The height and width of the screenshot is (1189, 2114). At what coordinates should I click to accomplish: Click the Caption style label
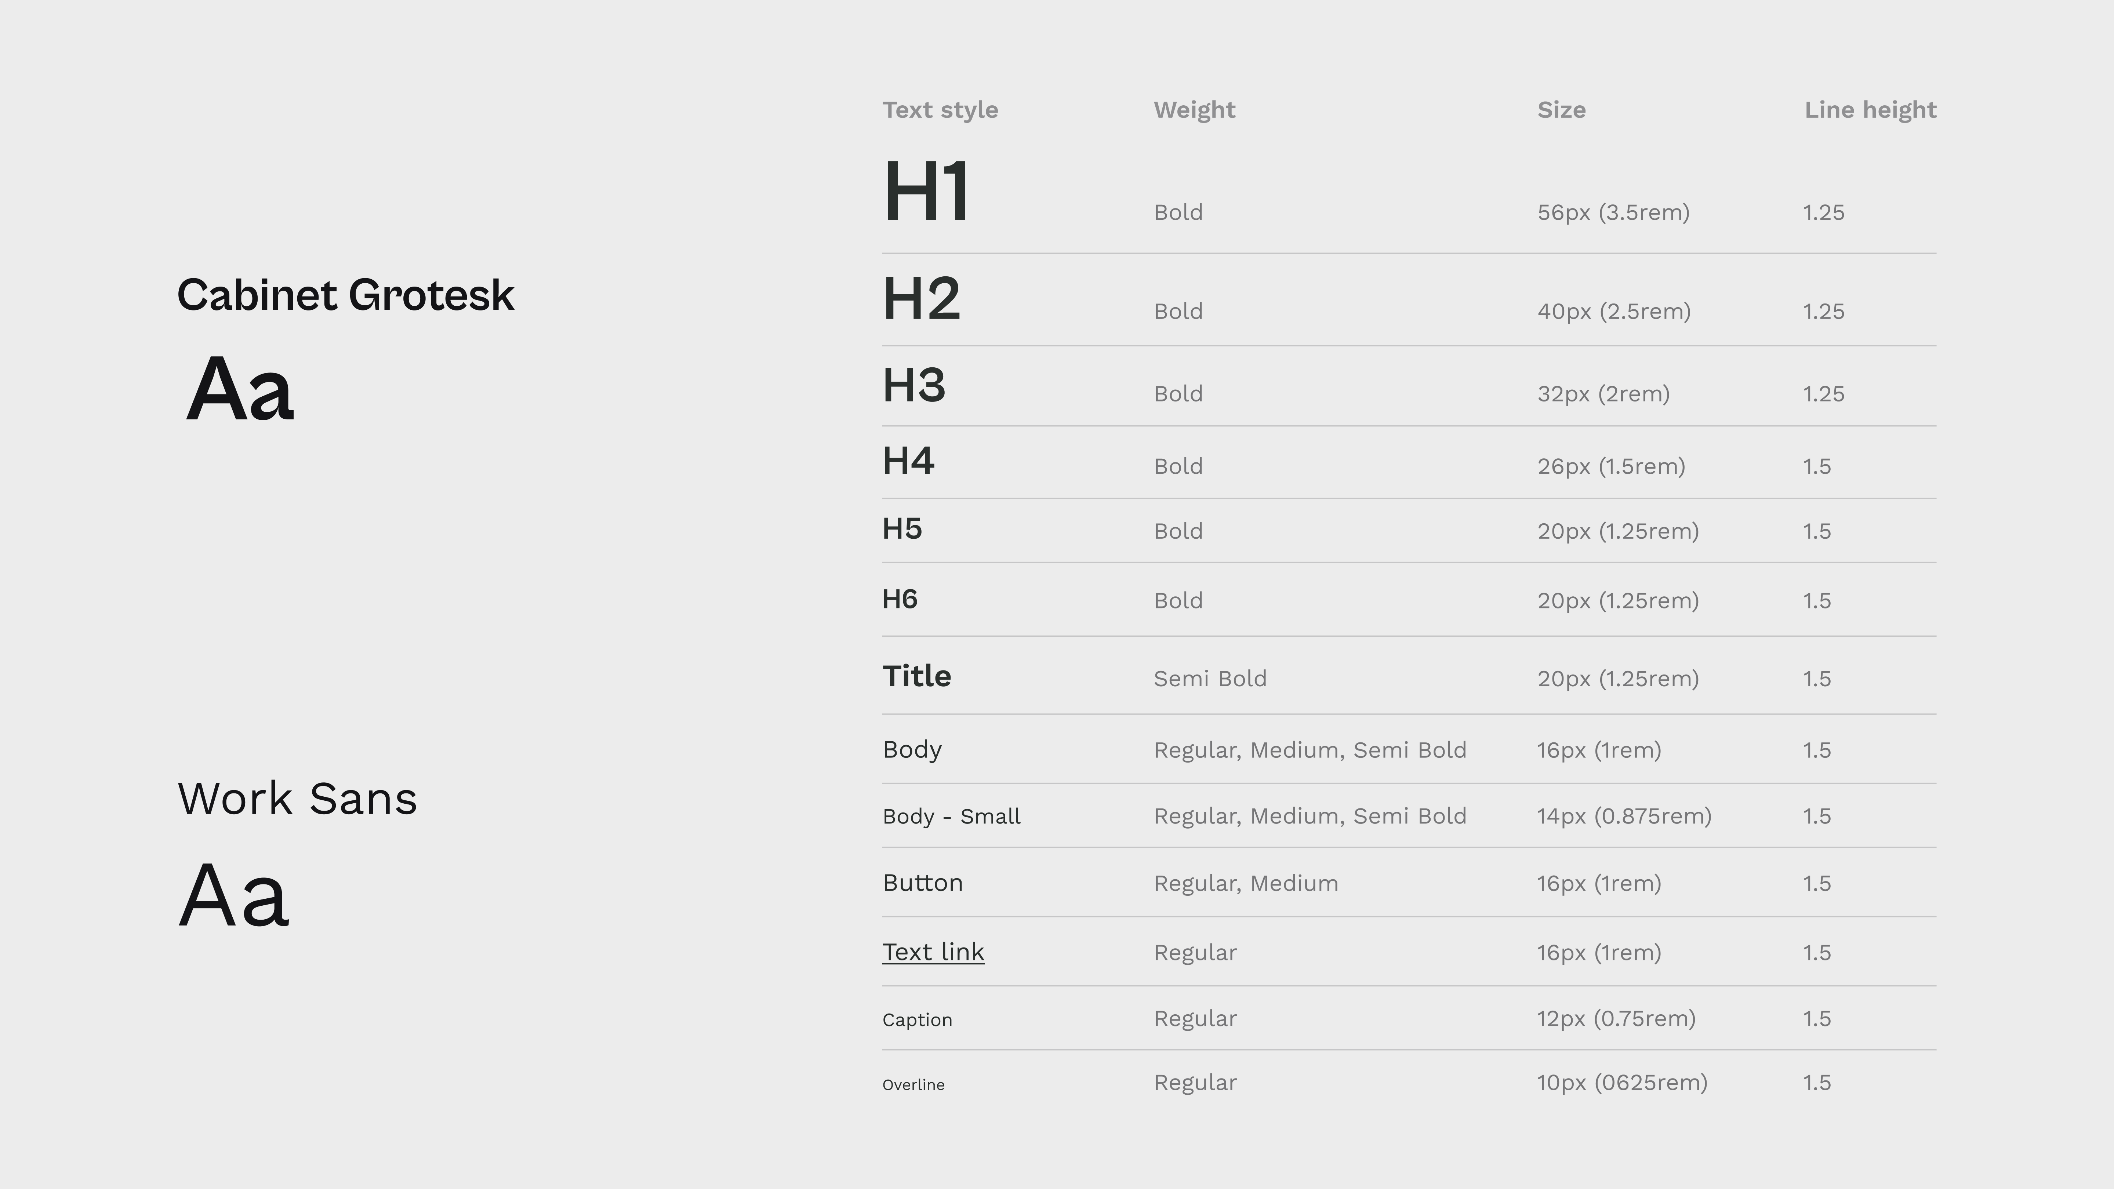(x=917, y=1020)
